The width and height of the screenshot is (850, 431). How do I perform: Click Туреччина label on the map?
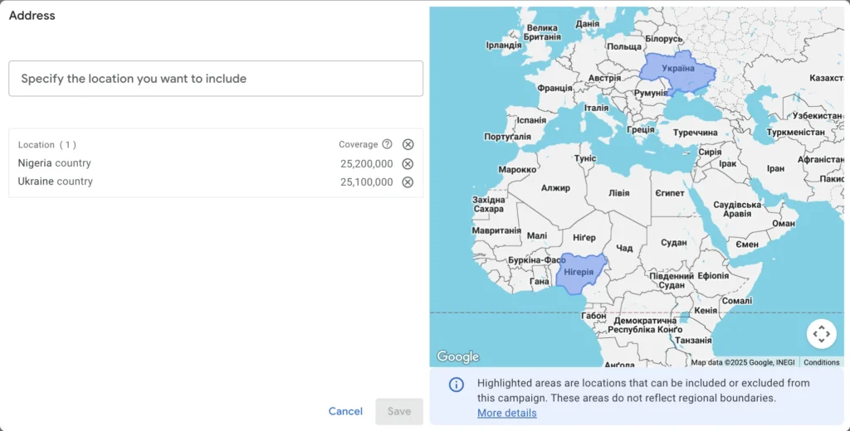[695, 133]
